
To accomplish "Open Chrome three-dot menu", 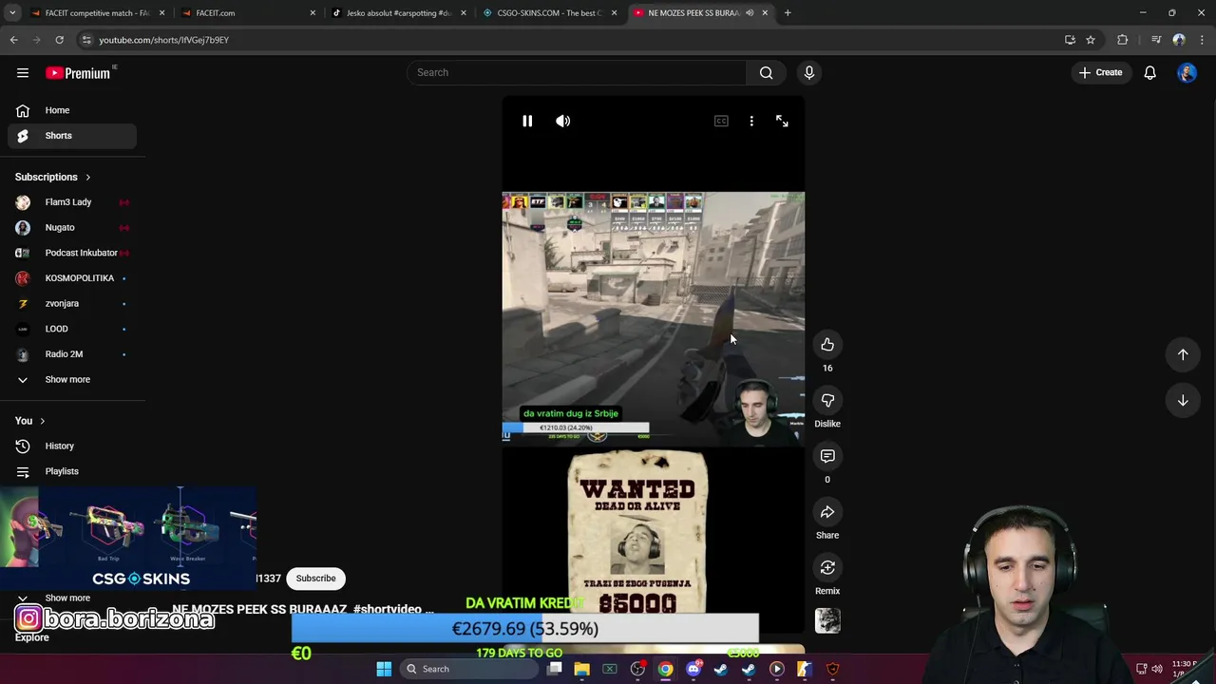I will (1203, 40).
